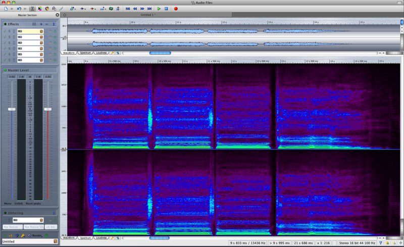Open the blue marker dropdown in toolbar
The width and height of the screenshot is (404, 247).
click(x=83, y=9)
